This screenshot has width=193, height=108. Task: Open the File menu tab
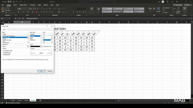tap(3, 5)
